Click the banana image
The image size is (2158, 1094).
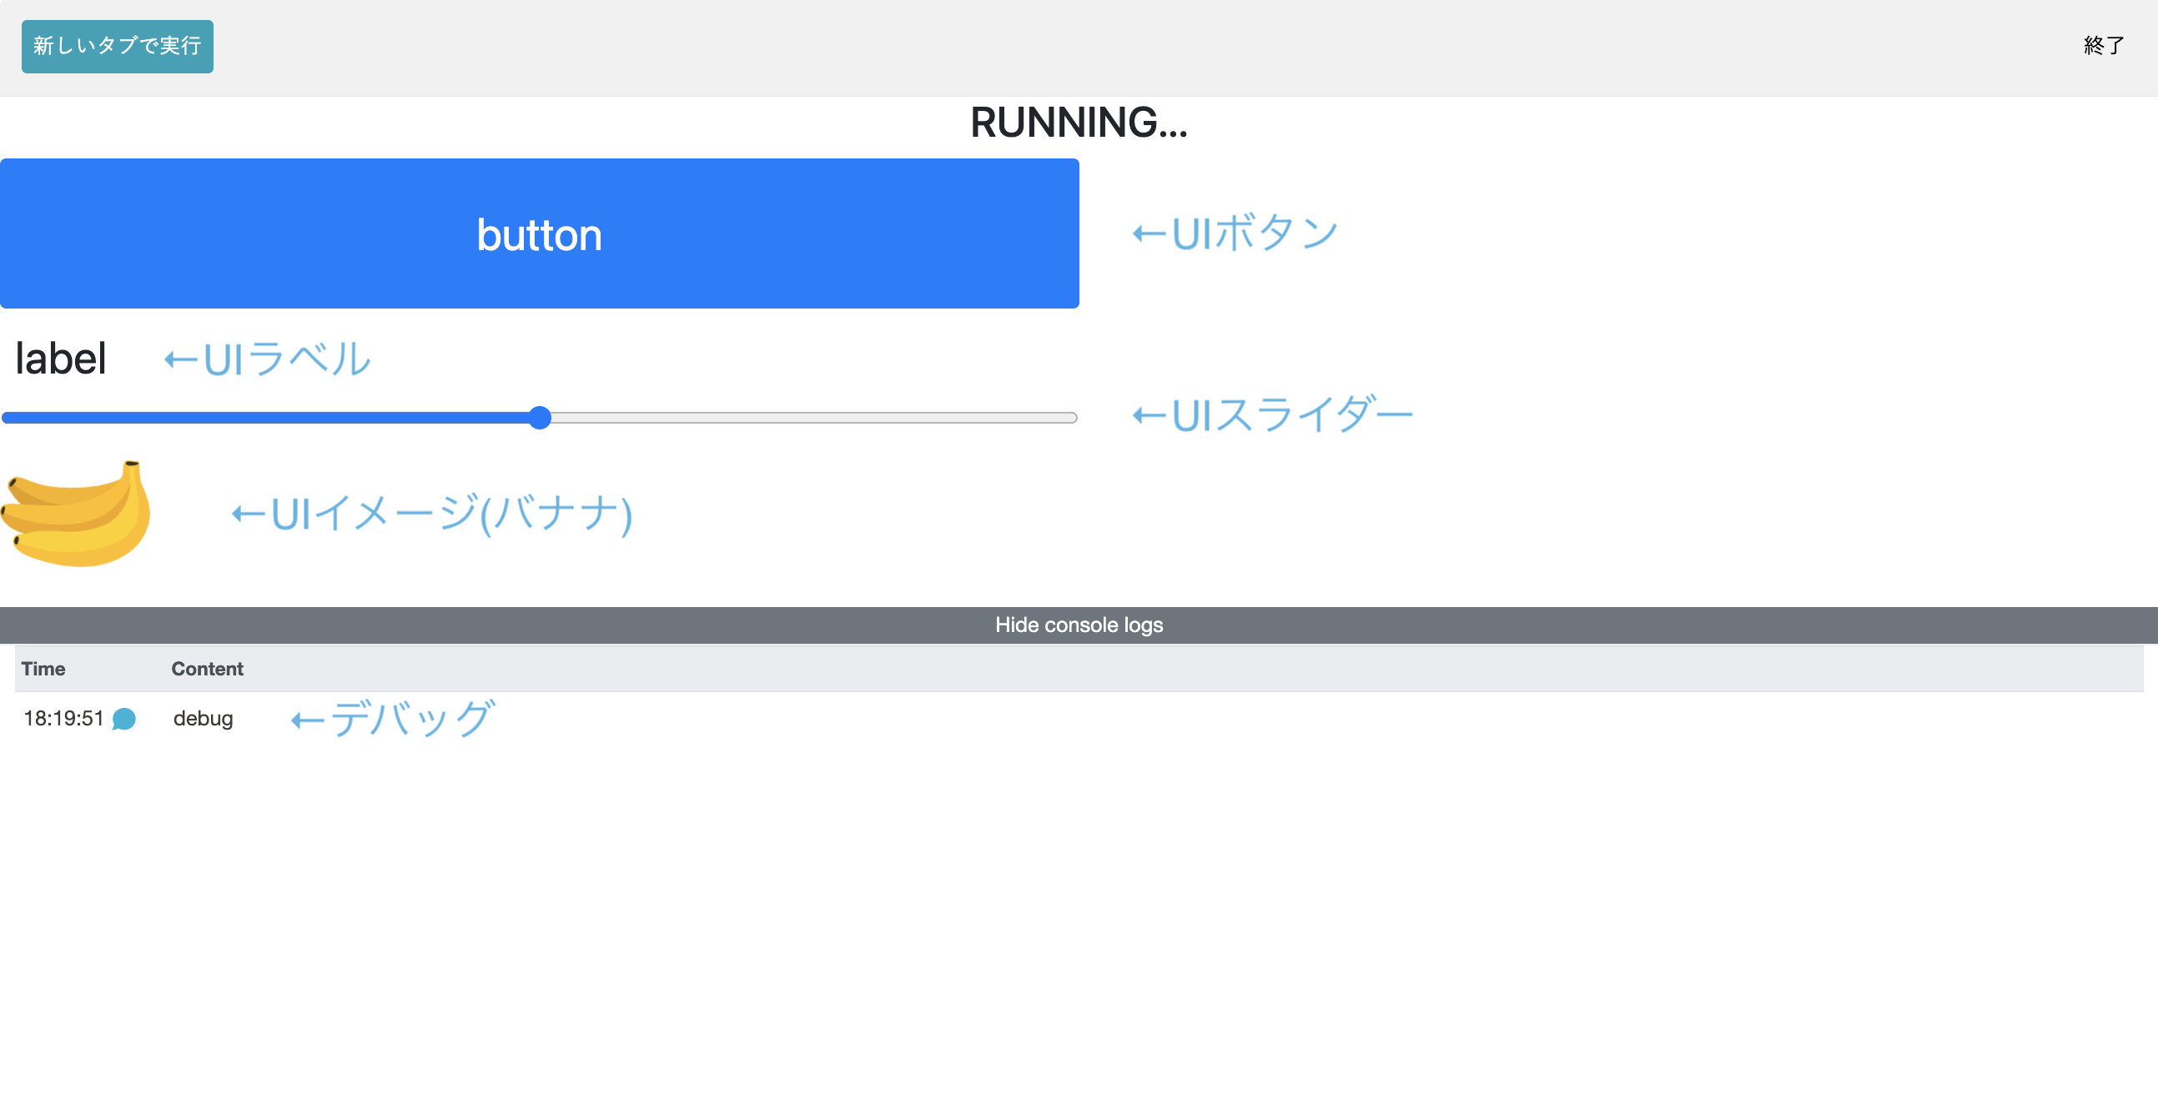(75, 513)
